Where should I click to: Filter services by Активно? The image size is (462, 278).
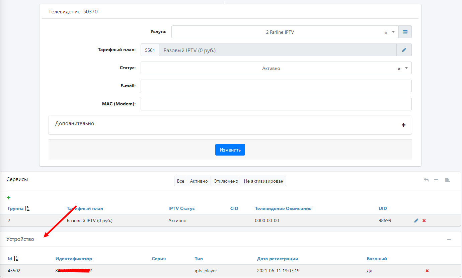pyautogui.click(x=199, y=181)
